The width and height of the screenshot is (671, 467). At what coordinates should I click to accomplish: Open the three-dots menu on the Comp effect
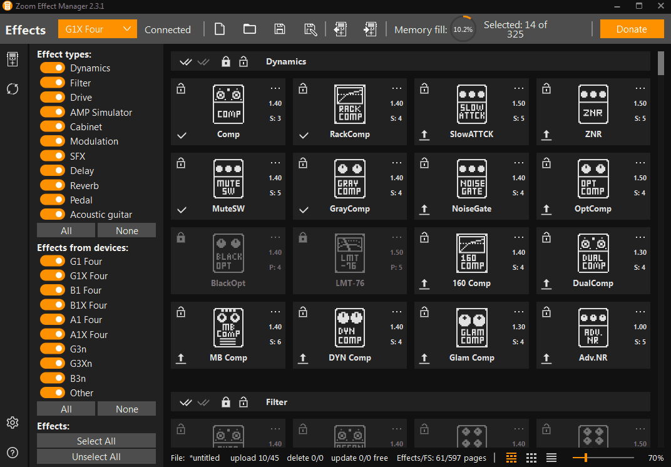(x=275, y=89)
